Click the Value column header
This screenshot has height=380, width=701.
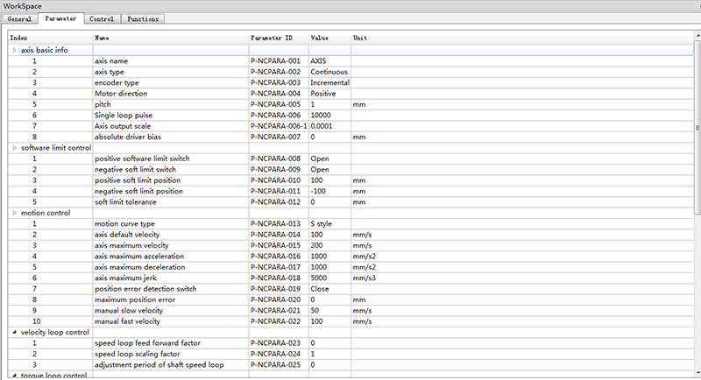point(320,39)
